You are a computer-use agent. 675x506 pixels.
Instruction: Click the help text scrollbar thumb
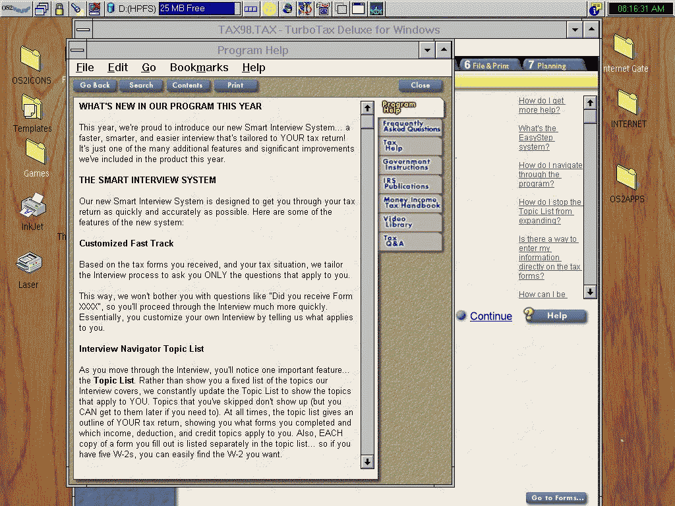367,122
